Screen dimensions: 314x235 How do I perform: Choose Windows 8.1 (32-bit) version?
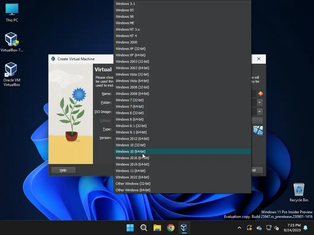click(182, 126)
